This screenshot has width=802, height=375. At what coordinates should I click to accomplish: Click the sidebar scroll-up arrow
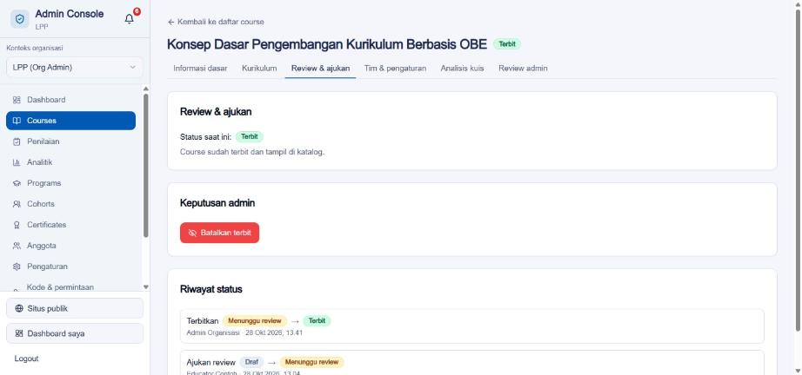click(146, 89)
